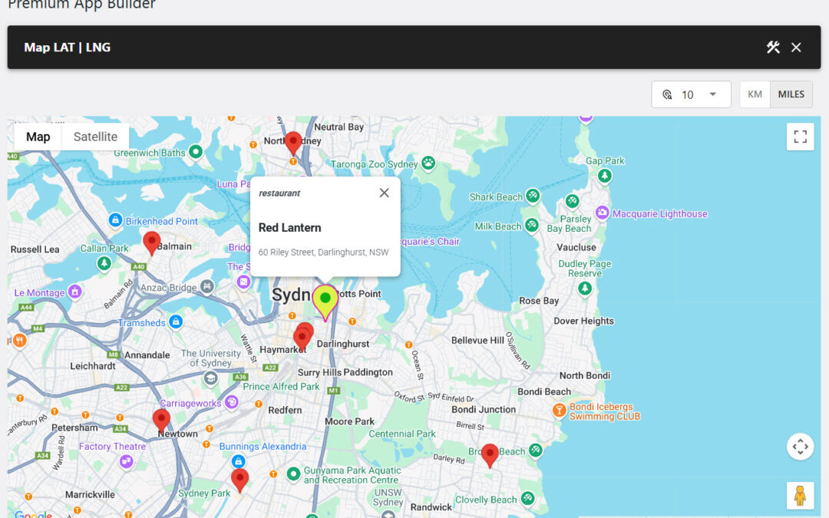The width and height of the screenshot is (829, 518).
Task: Click the Marrickville suburb label
Action: click(90, 495)
